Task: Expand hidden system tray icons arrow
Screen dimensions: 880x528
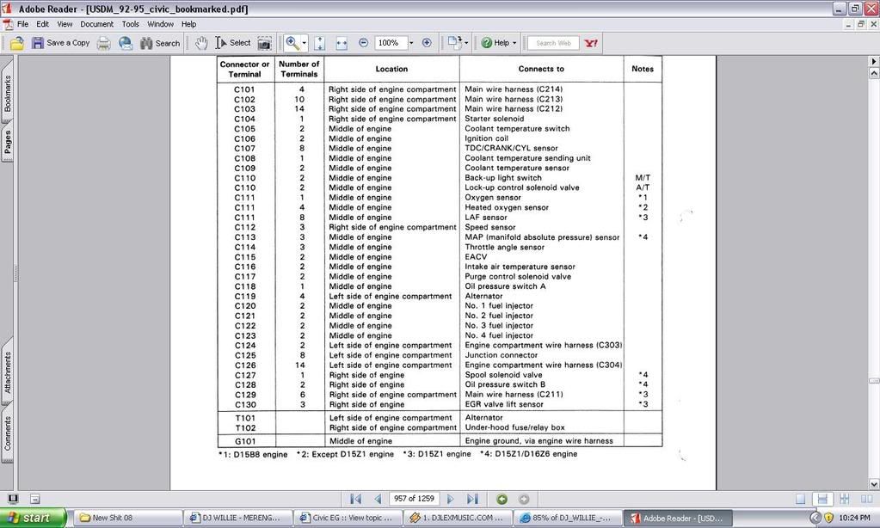Action: (815, 518)
